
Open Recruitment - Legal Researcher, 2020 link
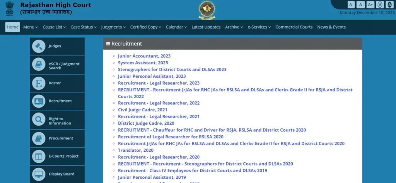click(159, 157)
